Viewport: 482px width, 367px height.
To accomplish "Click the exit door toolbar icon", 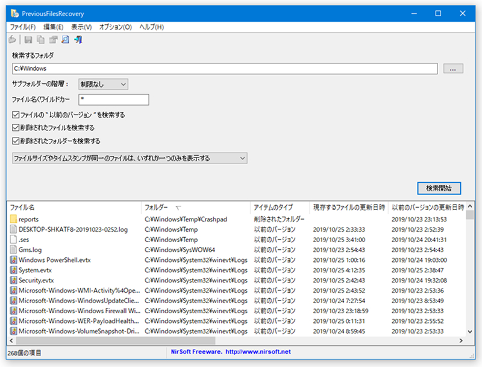I will 78,40.
